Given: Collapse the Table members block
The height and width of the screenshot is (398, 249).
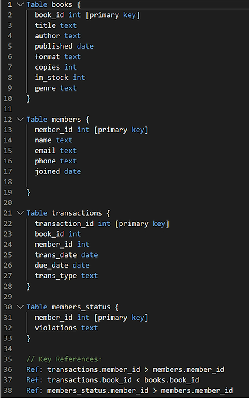Looking at the screenshot, I should pyautogui.click(x=20, y=119).
